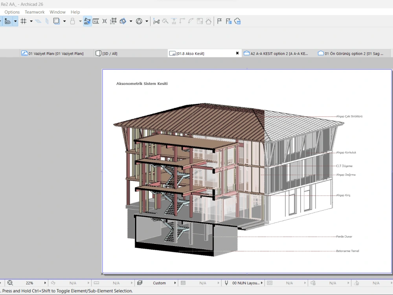Toggle the 3D cutaway icon state
The image size is (393, 295).
[x=123, y=21]
